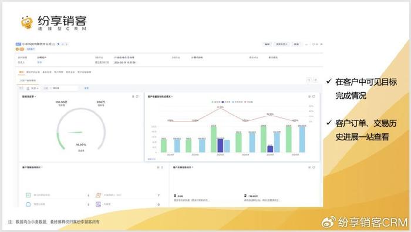Click the purple document icon in the bottom list
The image size is (411, 232).
coord(98,204)
